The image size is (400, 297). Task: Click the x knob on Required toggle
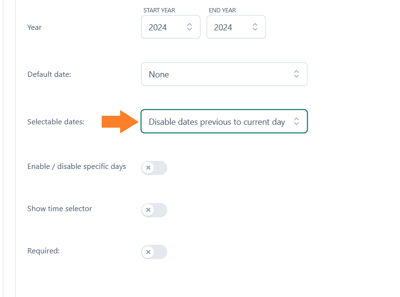[x=148, y=252]
